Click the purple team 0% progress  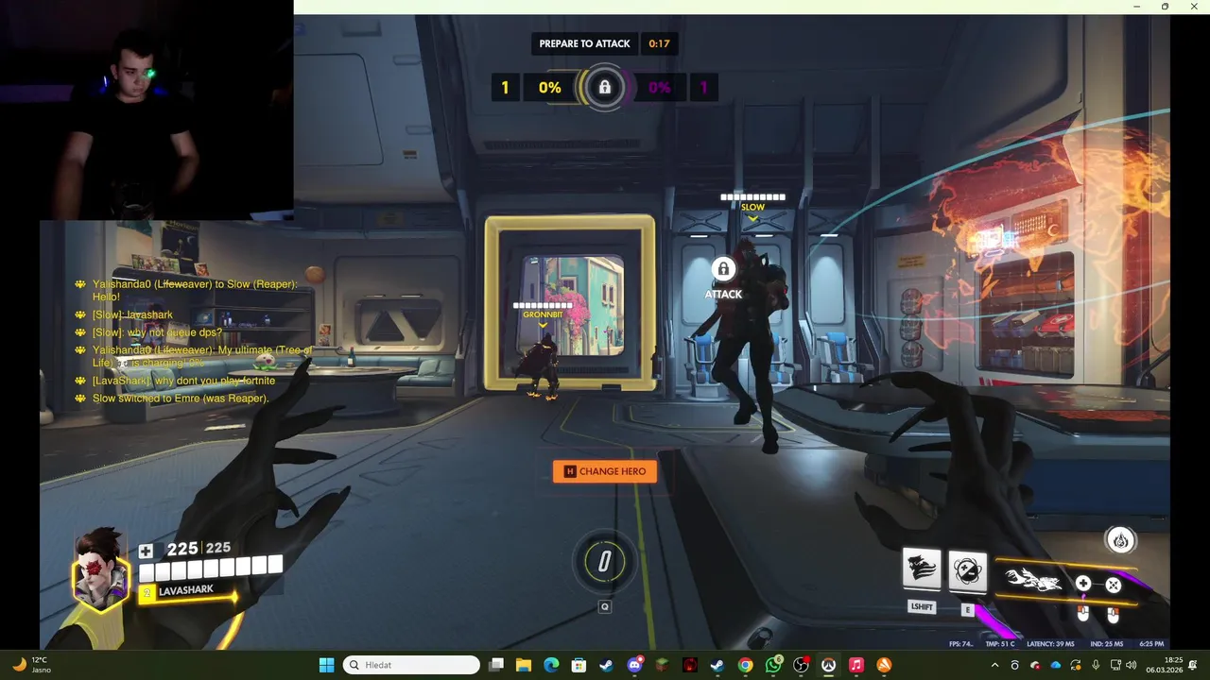click(x=660, y=88)
